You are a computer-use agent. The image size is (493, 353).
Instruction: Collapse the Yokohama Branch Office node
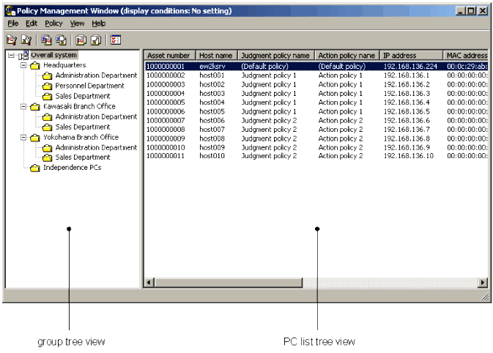(x=23, y=137)
